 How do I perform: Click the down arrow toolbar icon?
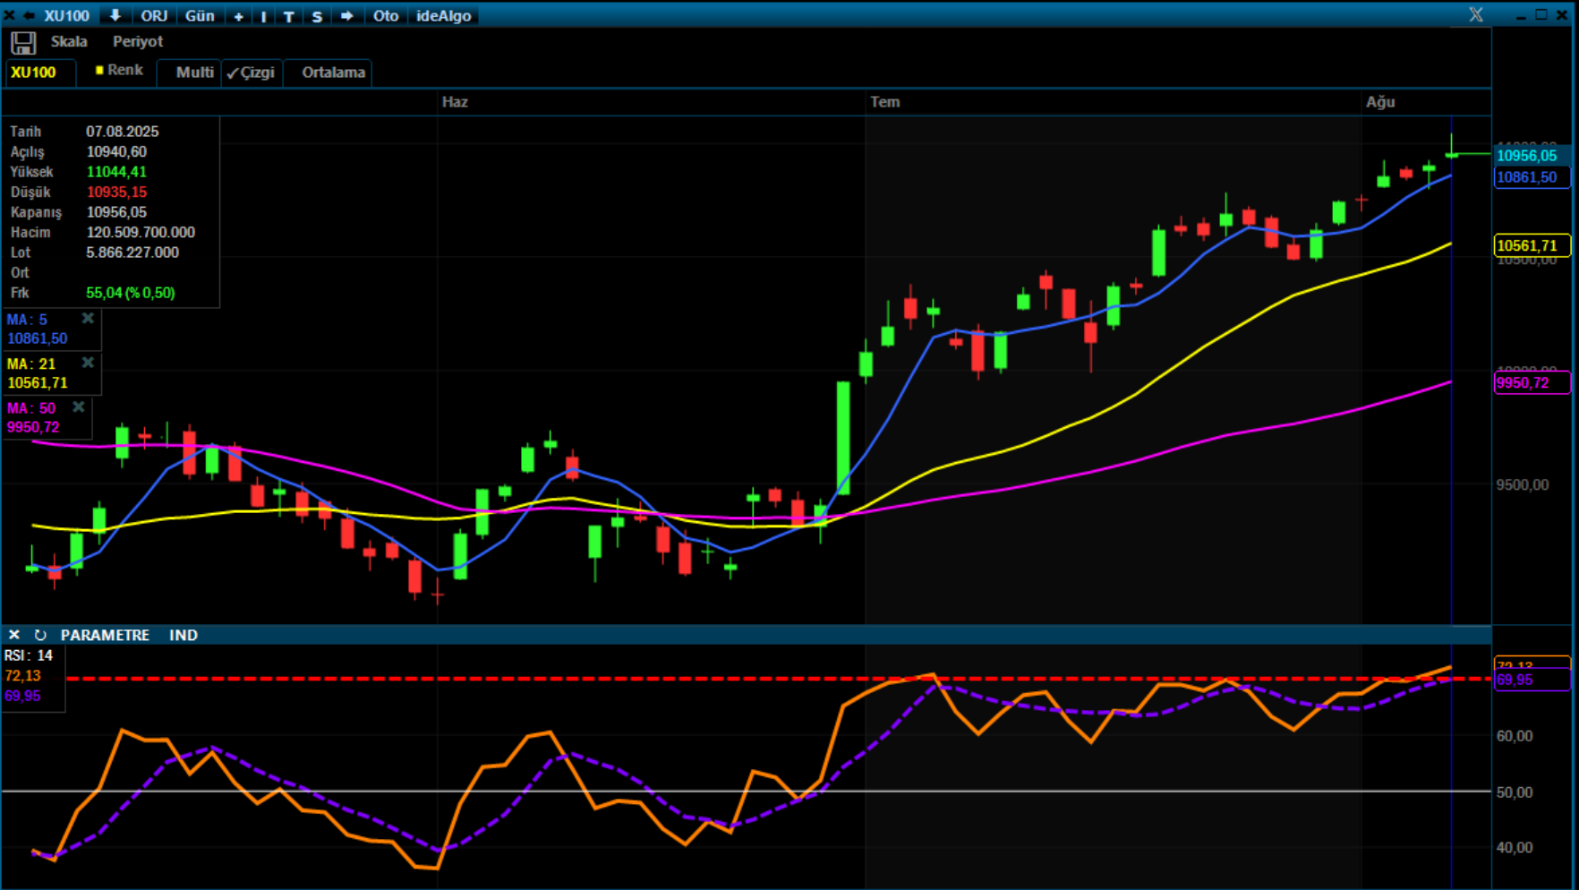pos(115,15)
